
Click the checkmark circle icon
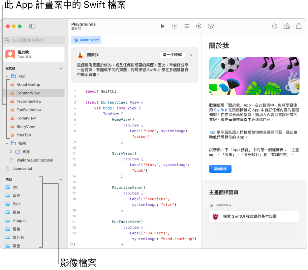(274, 26)
